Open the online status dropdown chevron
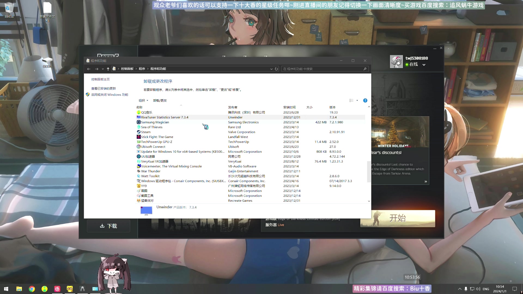This screenshot has width=523, height=294. (x=424, y=65)
